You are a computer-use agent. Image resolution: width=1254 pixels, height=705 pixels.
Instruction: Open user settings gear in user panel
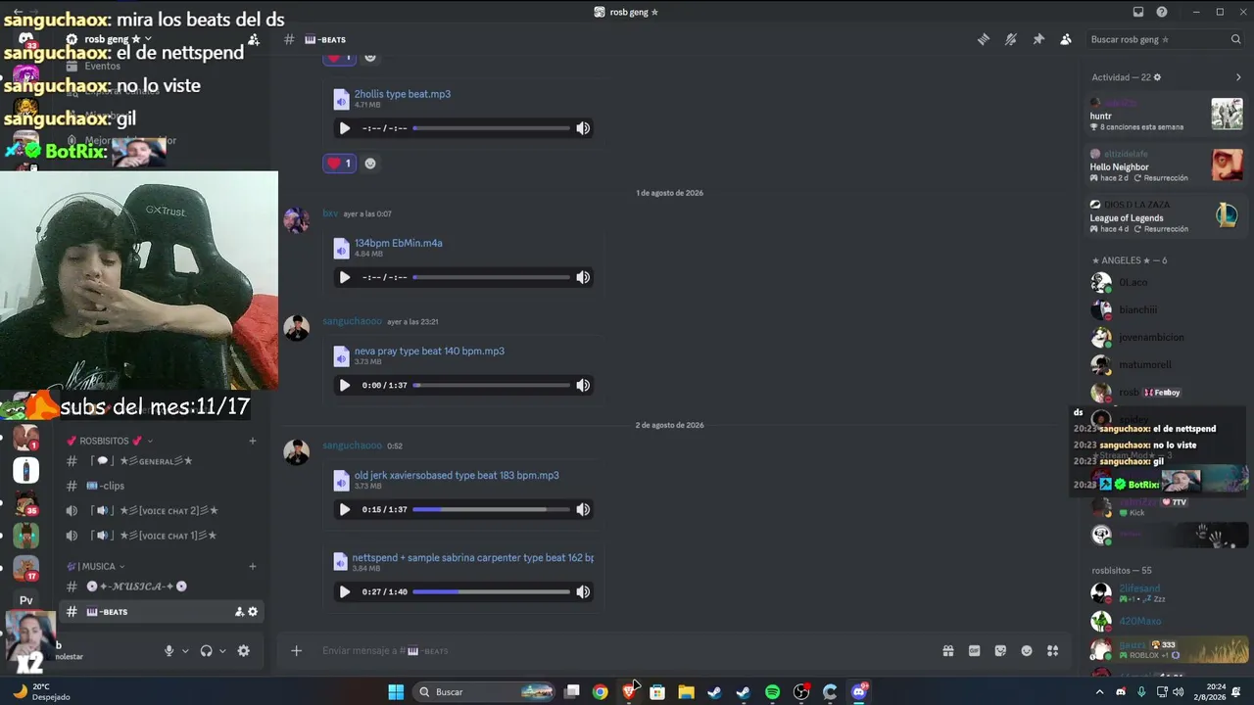[244, 651]
